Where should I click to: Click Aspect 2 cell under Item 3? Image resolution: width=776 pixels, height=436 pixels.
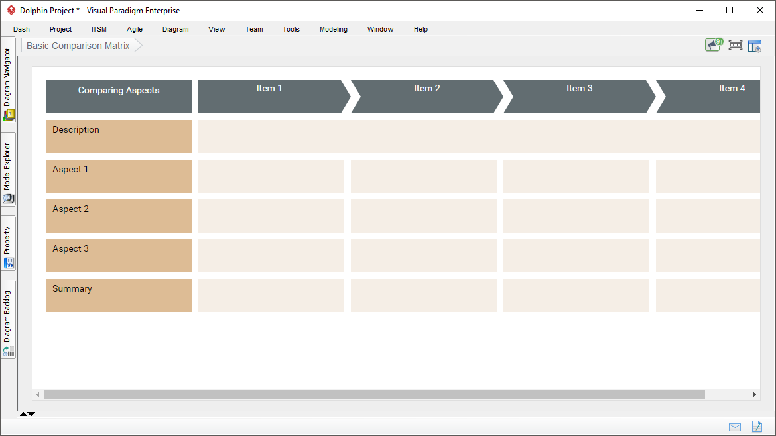tap(576, 216)
